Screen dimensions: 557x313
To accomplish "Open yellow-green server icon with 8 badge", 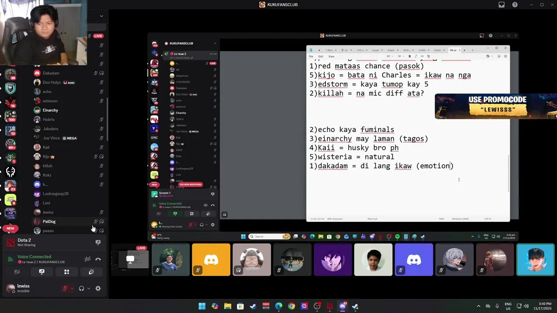I will (x=10, y=200).
